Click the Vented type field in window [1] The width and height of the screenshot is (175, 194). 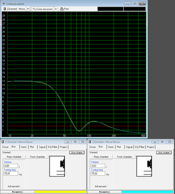click(x=35, y=152)
